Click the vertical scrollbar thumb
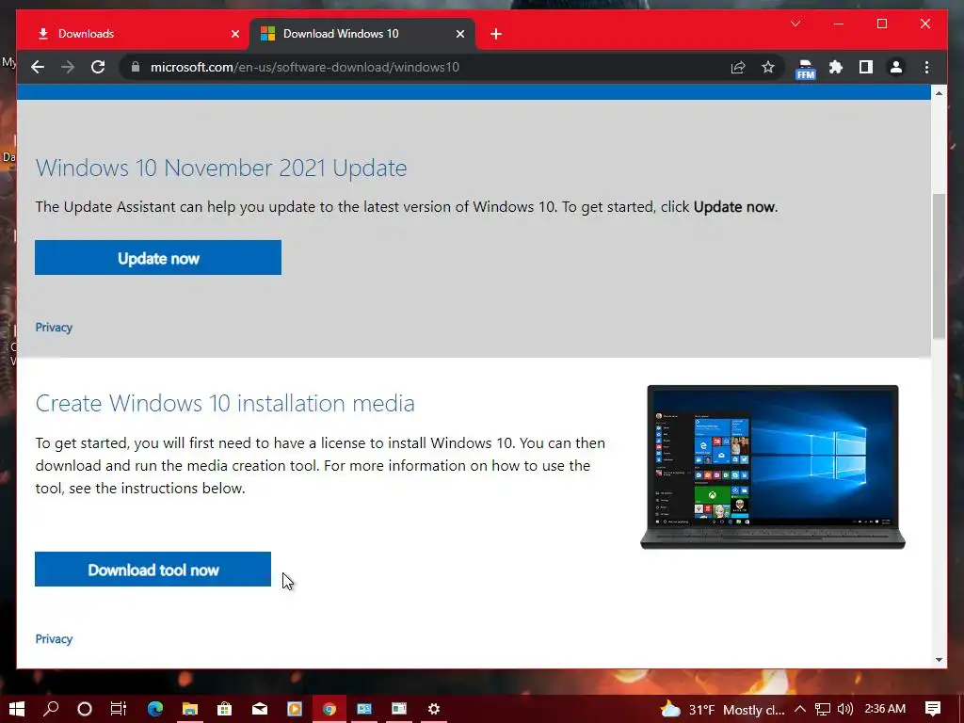The image size is (964, 723). [939, 265]
